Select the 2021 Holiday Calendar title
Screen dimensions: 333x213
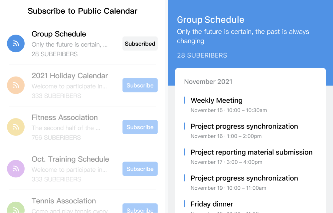pyautogui.click(x=70, y=76)
